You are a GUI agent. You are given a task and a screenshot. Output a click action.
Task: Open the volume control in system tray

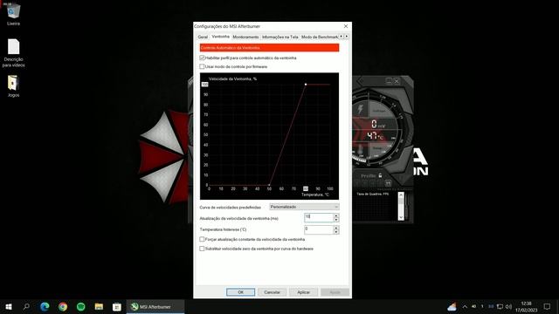click(x=508, y=306)
